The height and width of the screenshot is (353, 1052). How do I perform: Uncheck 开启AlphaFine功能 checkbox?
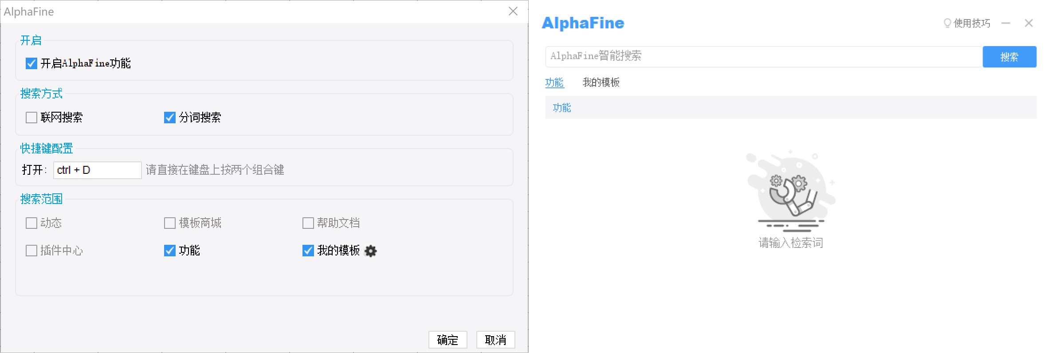(31, 63)
